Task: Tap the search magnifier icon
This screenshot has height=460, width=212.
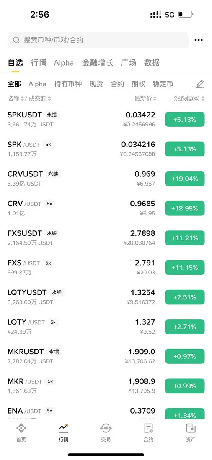Action: [x=16, y=40]
